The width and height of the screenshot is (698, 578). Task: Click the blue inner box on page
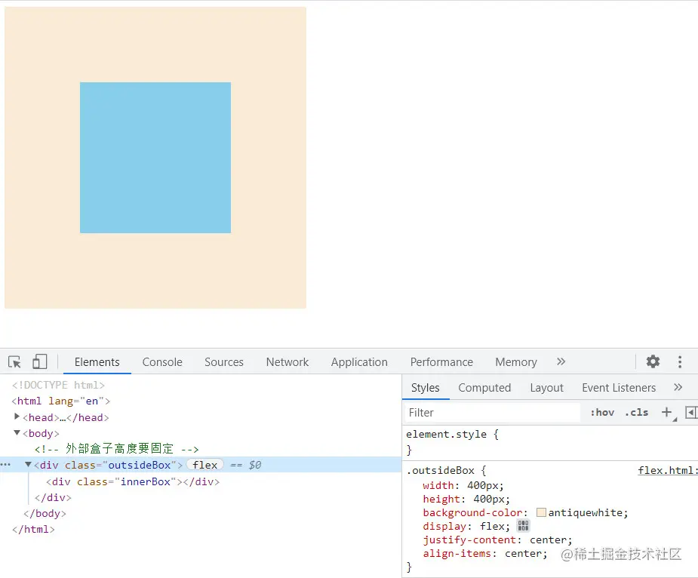tap(155, 158)
